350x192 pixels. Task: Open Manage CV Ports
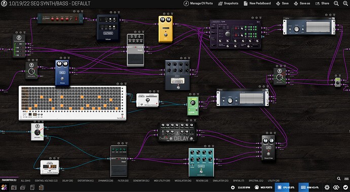198,4
